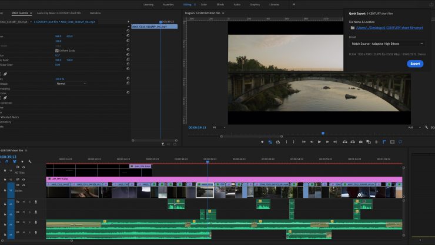Open the export Preset dropdown

[387, 43]
